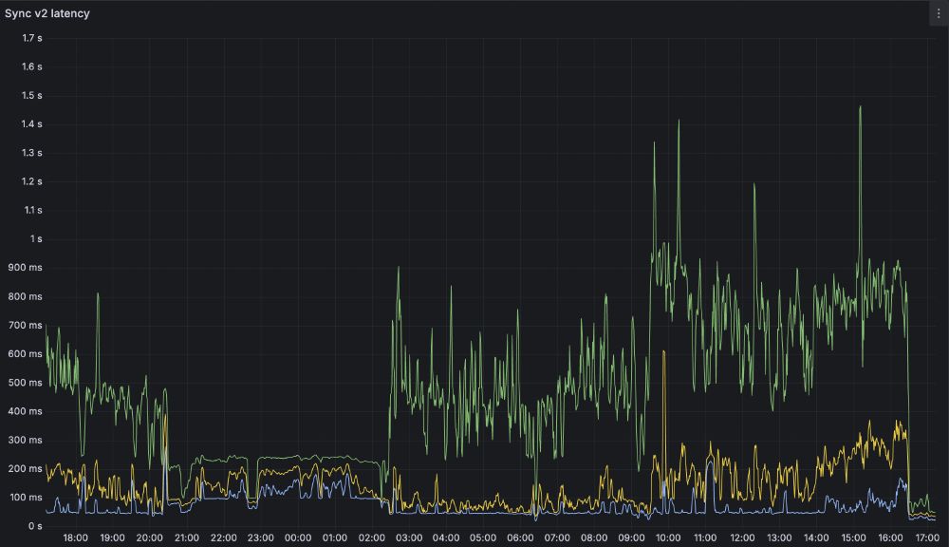The image size is (949, 547).
Task: Click the 05:00 x-axis time label
Action: coord(483,538)
